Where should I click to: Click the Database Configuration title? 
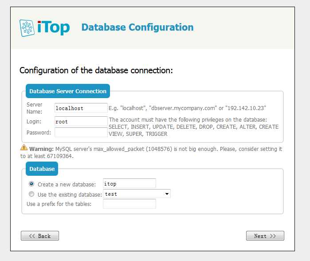[x=137, y=28]
